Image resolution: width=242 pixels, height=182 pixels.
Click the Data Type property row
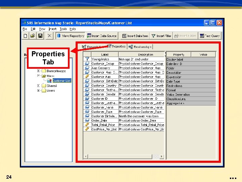tap(191, 82)
